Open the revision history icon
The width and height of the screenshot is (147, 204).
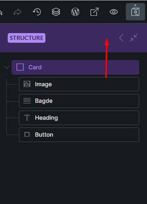[37, 12]
